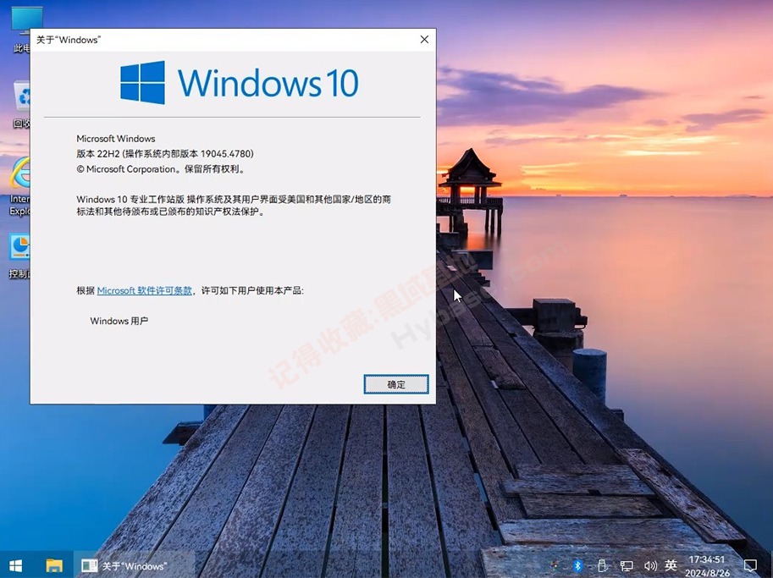Open the Windows Start menu
The image size is (773, 578).
point(16,565)
